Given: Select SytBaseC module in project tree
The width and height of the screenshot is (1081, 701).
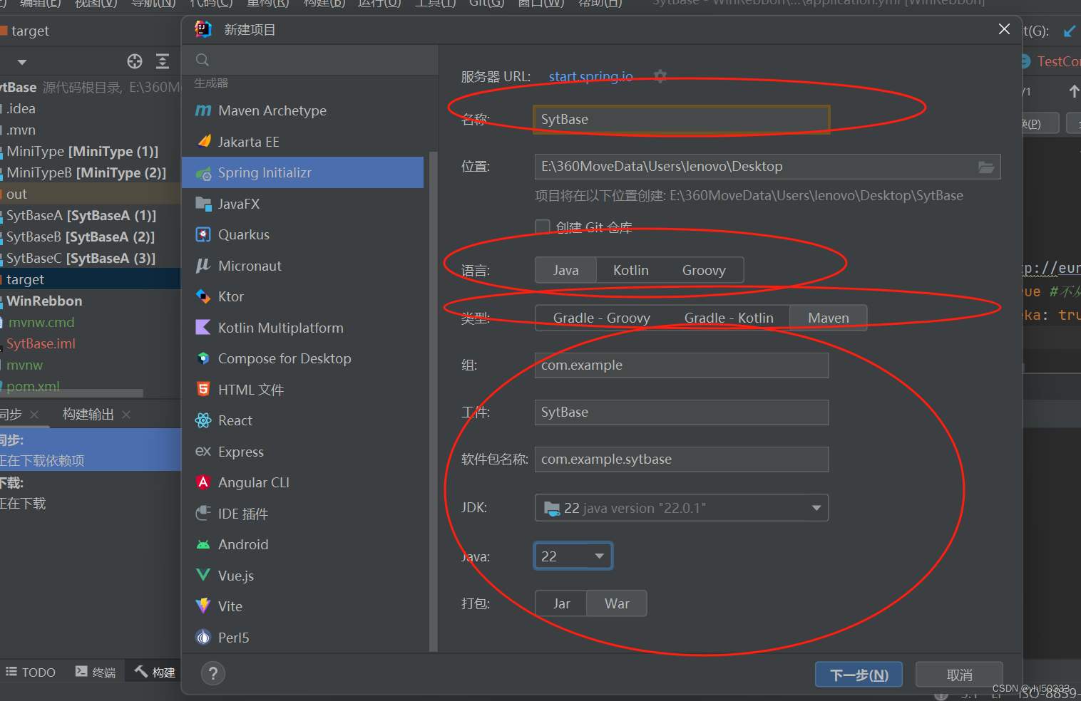Looking at the screenshot, I should (x=81, y=258).
